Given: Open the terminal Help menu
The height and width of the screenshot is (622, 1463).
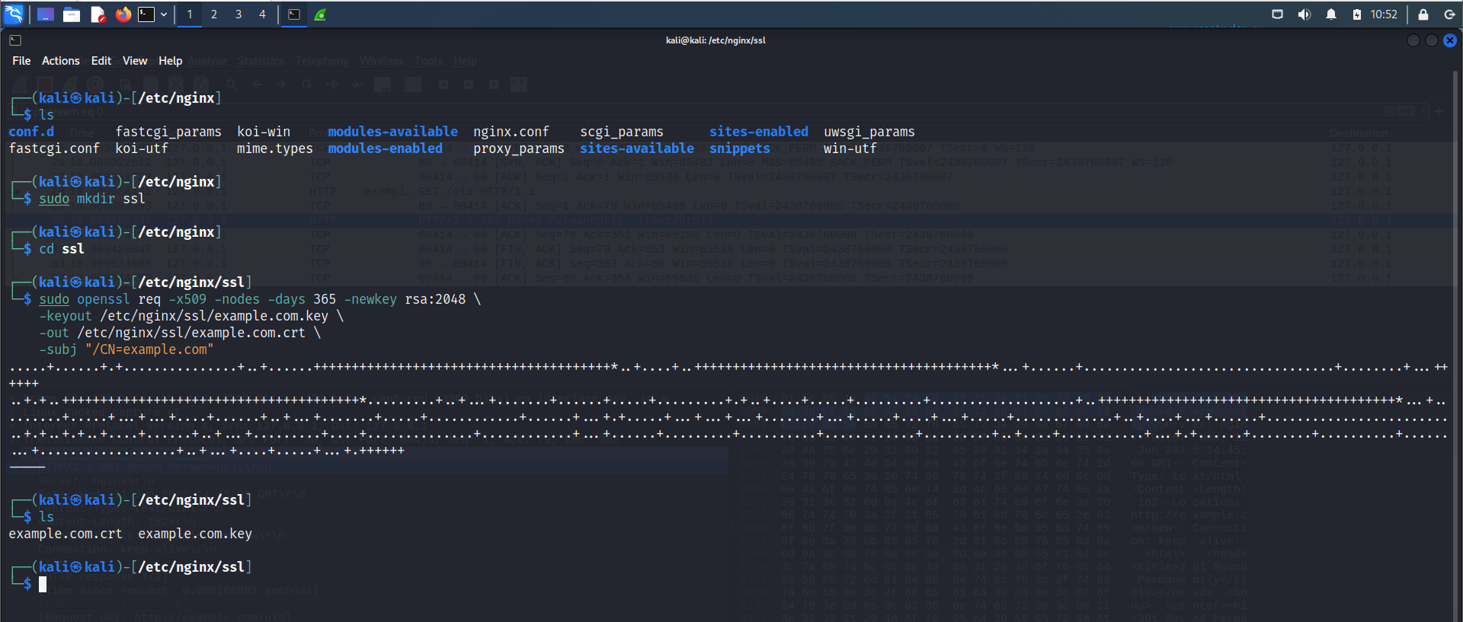Looking at the screenshot, I should (x=171, y=61).
